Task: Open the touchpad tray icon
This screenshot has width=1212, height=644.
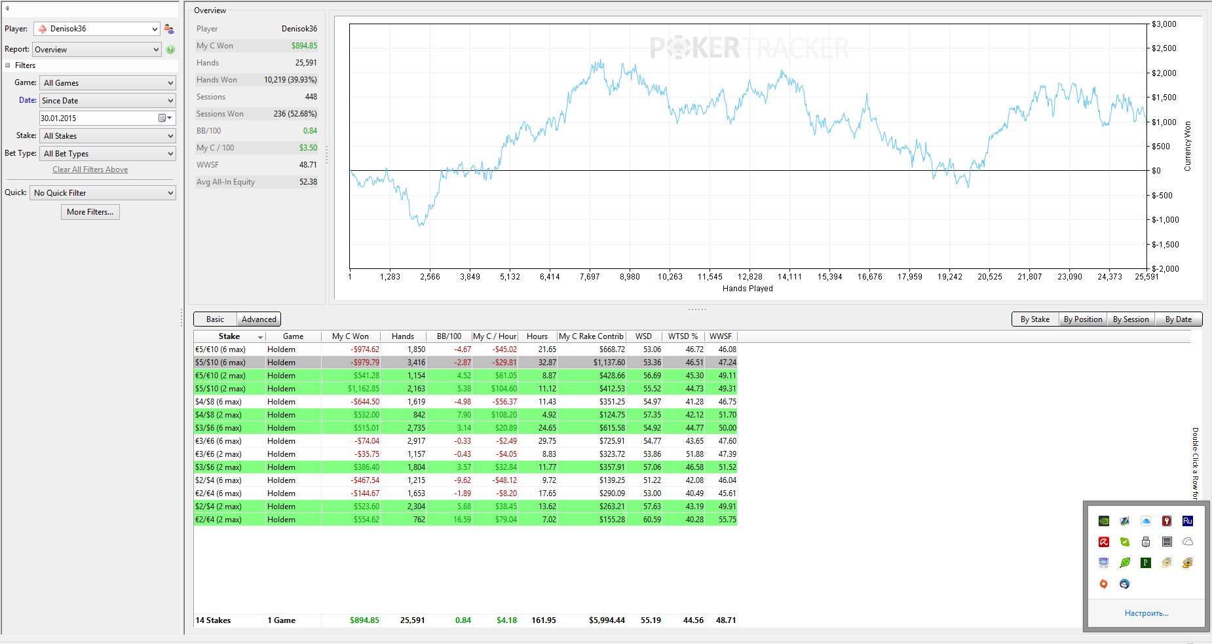Action: pos(1167,542)
